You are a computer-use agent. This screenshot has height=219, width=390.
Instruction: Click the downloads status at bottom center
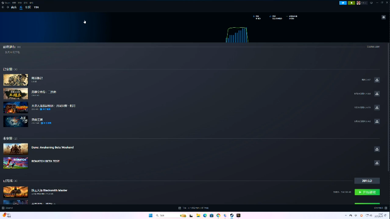pyautogui.click(x=194, y=208)
